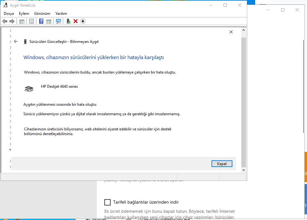Maximize the background settings window
Image resolution: width=307 pixels, height=220 pixels.
[x=283, y=10]
